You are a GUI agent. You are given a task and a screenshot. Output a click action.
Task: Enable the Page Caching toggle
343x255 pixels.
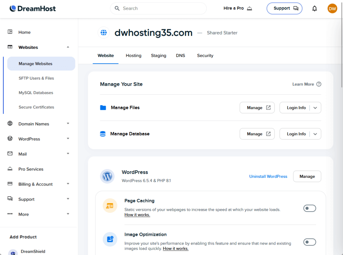pyautogui.click(x=310, y=208)
